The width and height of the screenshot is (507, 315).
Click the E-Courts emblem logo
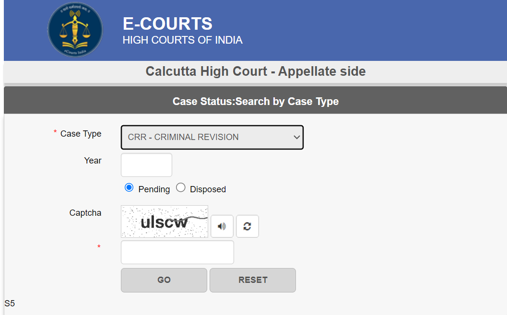pyautogui.click(x=75, y=30)
